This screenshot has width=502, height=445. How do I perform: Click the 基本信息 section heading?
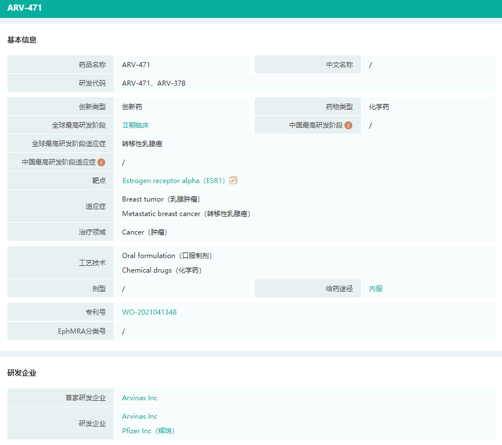point(22,40)
